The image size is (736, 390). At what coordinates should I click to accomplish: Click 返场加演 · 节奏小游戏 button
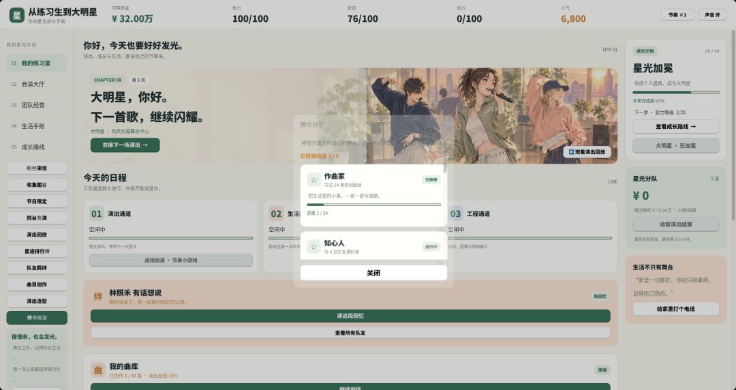171,260
